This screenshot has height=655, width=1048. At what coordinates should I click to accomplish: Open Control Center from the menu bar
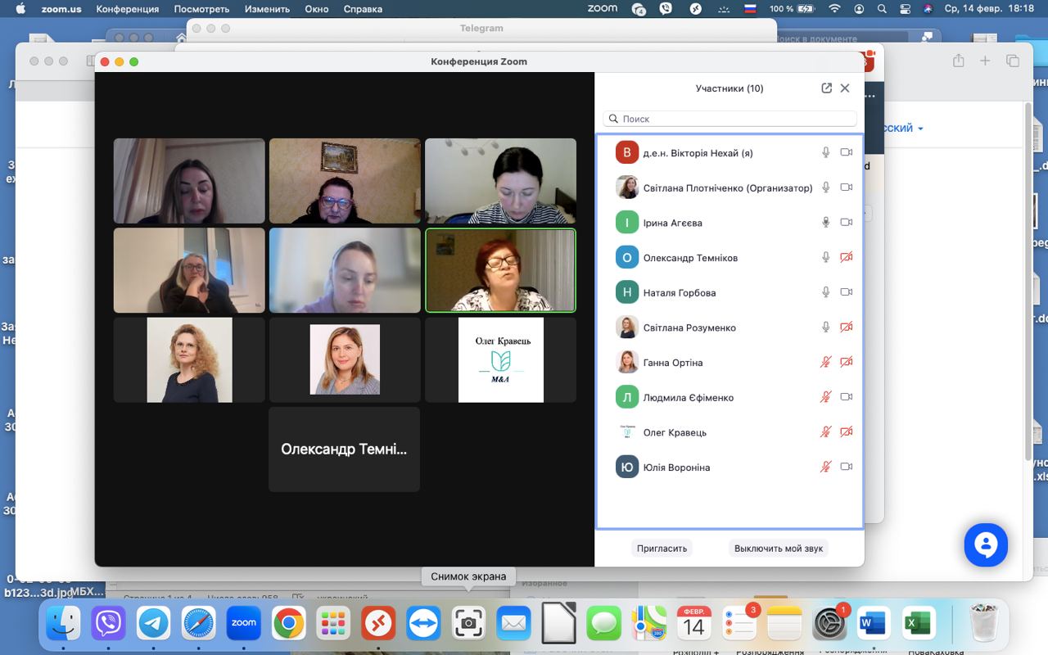click(905, 9)
